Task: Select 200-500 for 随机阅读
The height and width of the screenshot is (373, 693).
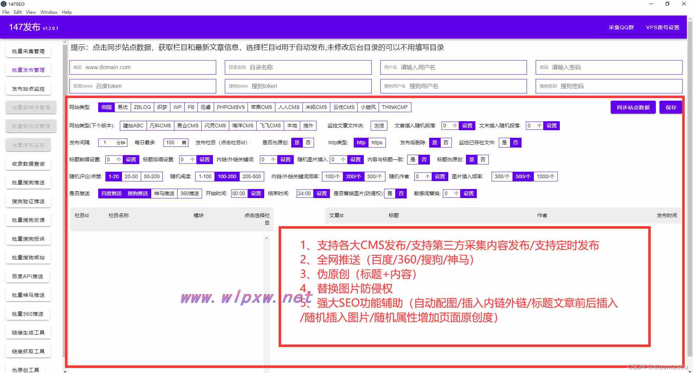Action: coord(252,176)
